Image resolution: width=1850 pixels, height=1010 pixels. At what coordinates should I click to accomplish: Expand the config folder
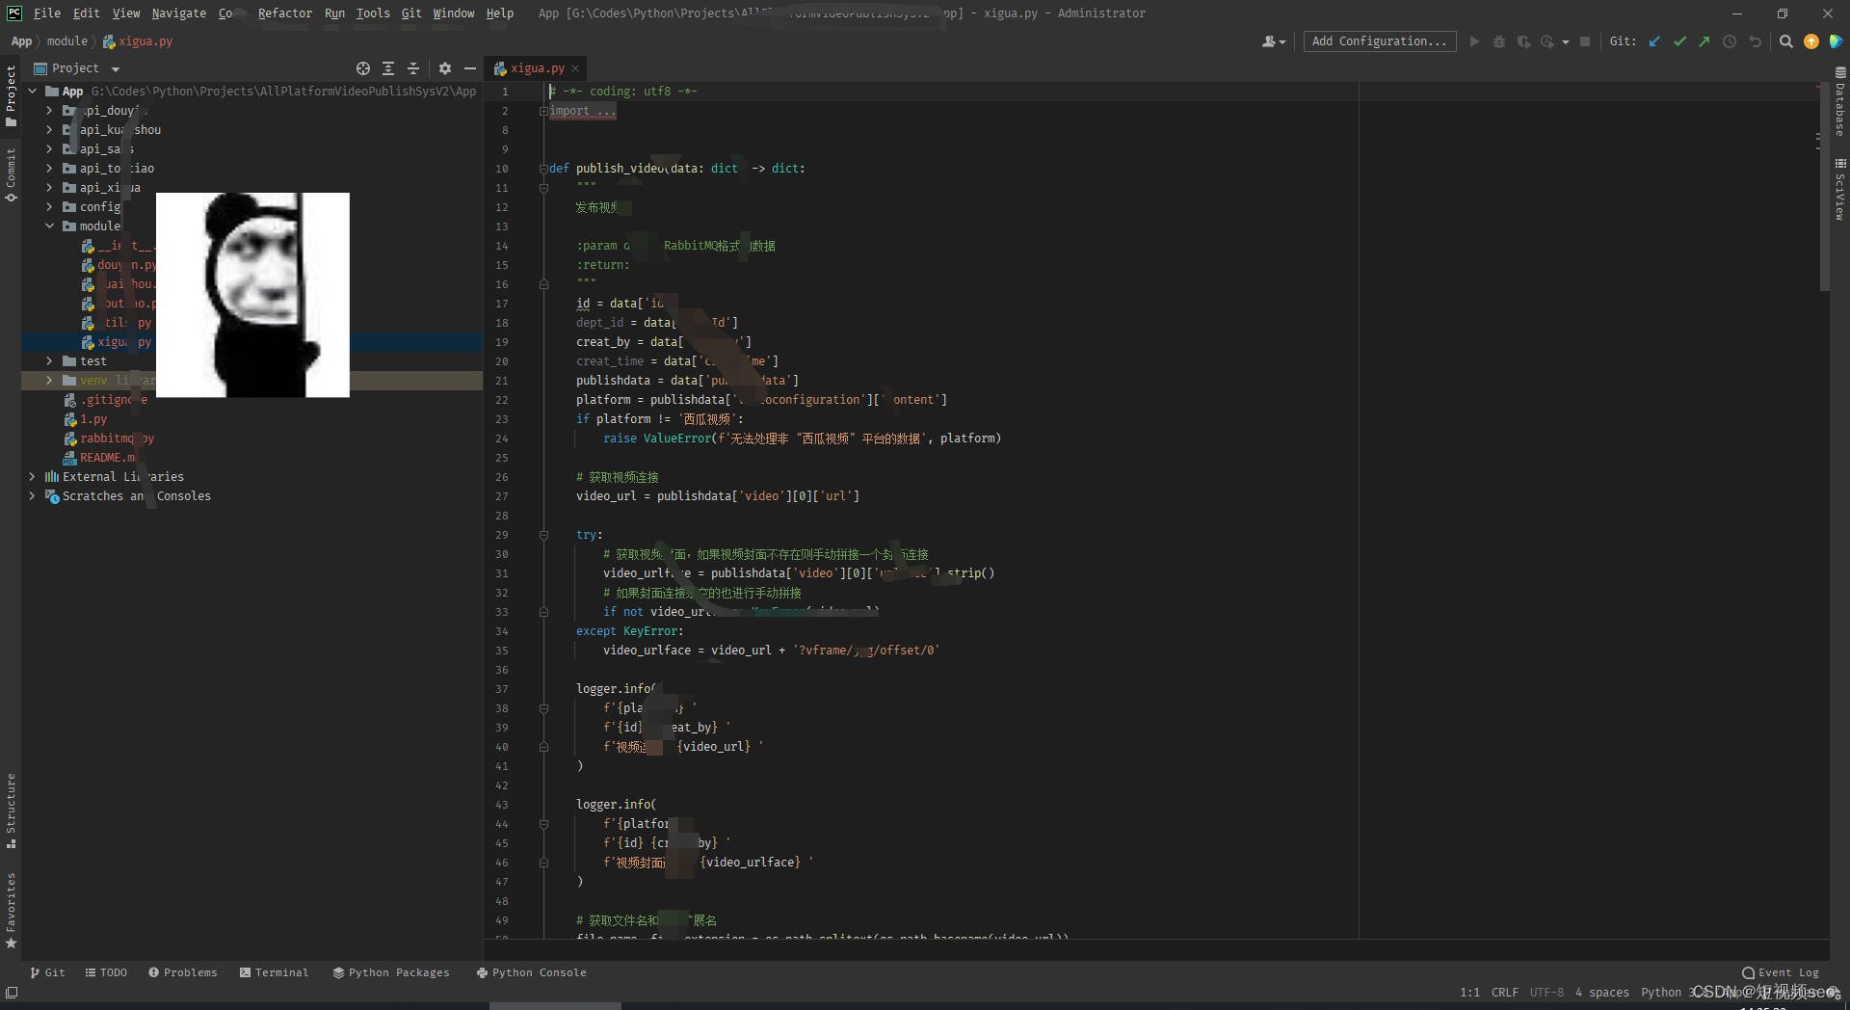(x=49, y=207)
